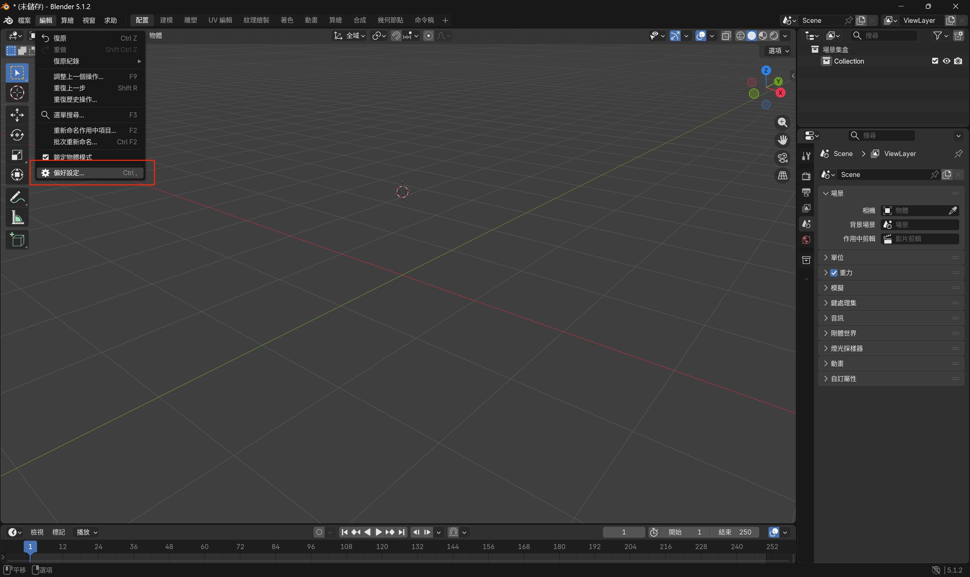This screenshot has width=970, height=577.
Task: Open the 檔案 menu
Action: [x=24, y=20]
